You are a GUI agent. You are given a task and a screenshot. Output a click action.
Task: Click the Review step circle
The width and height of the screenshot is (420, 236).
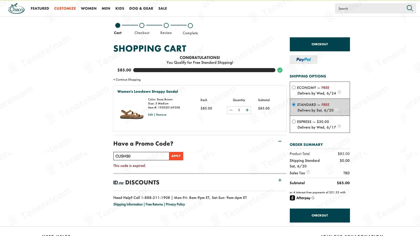pos(166,25)
